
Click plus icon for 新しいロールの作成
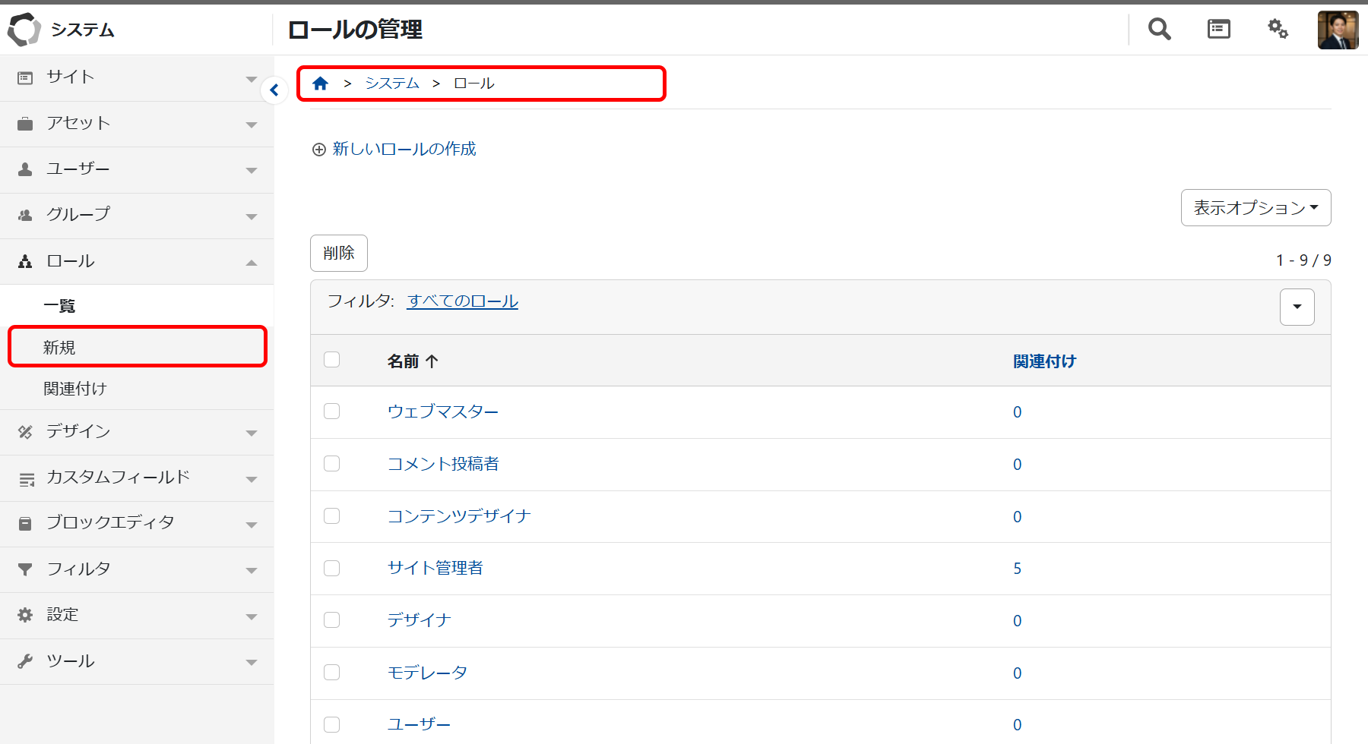coord(319,150)
